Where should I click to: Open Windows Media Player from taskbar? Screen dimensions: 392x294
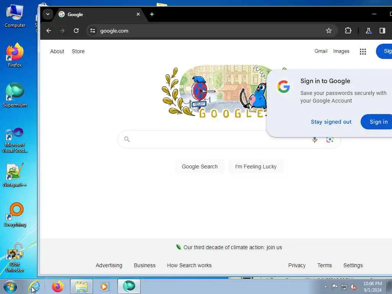click(x=104, y=286)
